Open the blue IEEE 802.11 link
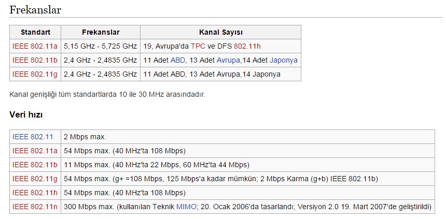Viewport: 446px width, 219px height. click(x=33, y=137)
